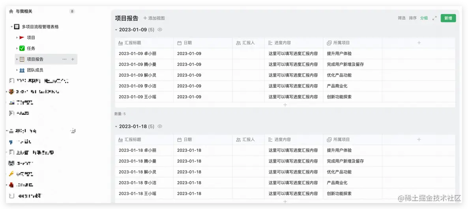Screen dimensions: 468x209
Task: Click the plus icon next to 项目报告 in sidebar
Action: pyautogui.click(x=73, y=59)
